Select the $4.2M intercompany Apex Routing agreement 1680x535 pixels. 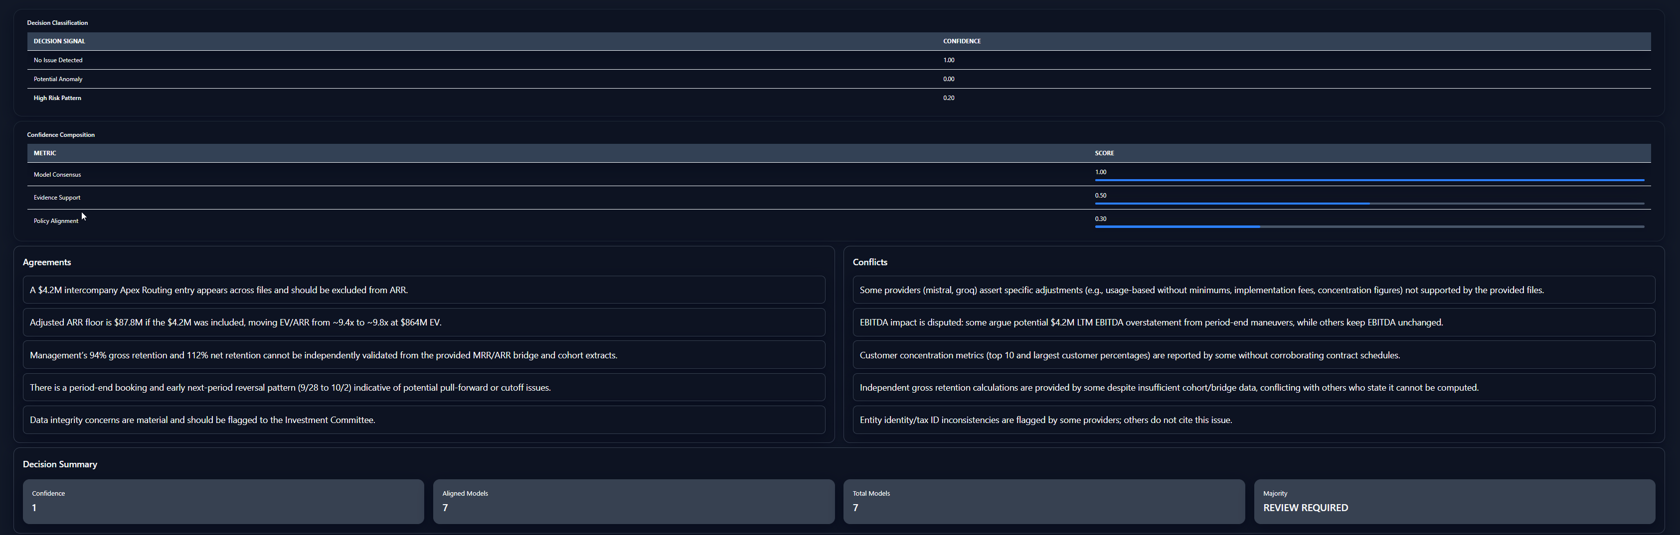(x=424, y=290)
